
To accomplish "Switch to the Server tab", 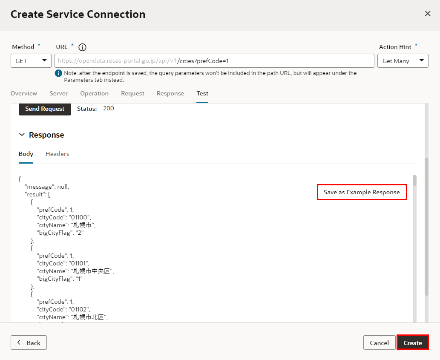I will (58, 93).
